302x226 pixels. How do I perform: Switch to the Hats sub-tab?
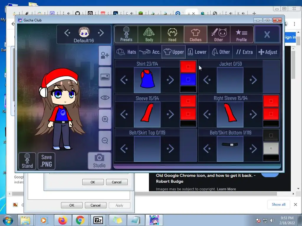(x=126, y=52)
